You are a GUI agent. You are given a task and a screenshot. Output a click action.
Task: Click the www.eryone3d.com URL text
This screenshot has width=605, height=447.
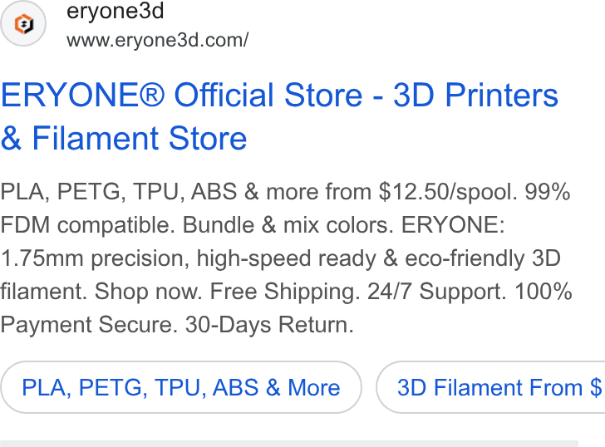[x=157, y=40]
